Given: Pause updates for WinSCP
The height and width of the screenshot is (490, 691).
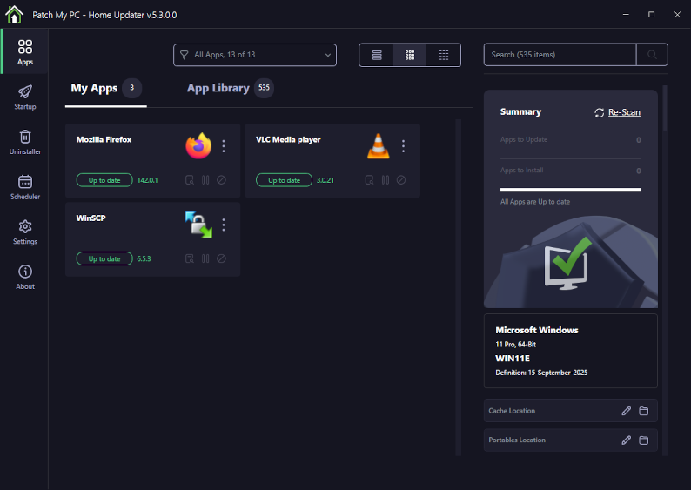Looking at the screenshot, I should (205, 258).
